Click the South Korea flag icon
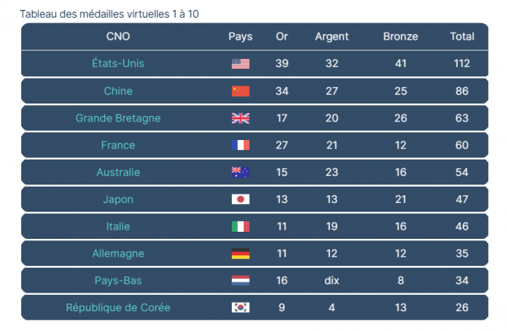This screenshot has height=333, width=506. [x=241, y=307]
